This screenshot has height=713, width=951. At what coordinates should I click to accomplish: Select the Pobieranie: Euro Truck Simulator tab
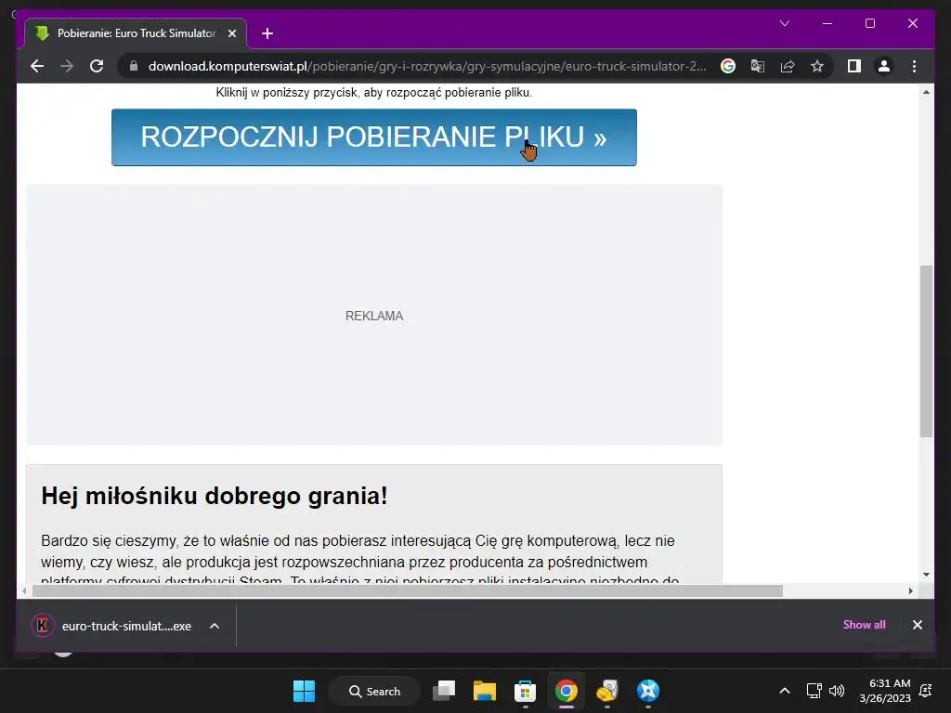tap(136, 33)
